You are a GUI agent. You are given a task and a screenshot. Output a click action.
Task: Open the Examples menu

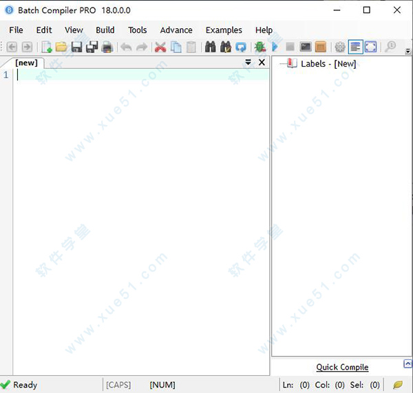(x=224, y=30)
